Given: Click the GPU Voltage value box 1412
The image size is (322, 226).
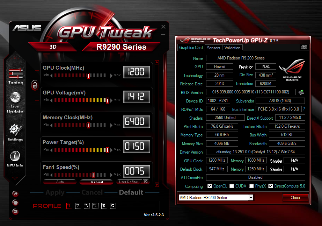Looking at the screenshot, I should pyautogui.click(x=137, y=97).
